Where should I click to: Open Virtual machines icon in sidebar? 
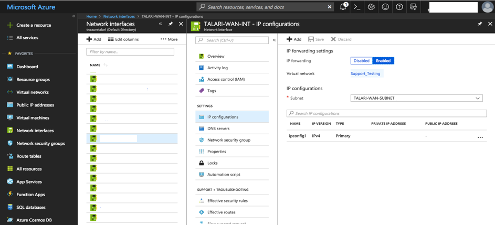[10, 117]
